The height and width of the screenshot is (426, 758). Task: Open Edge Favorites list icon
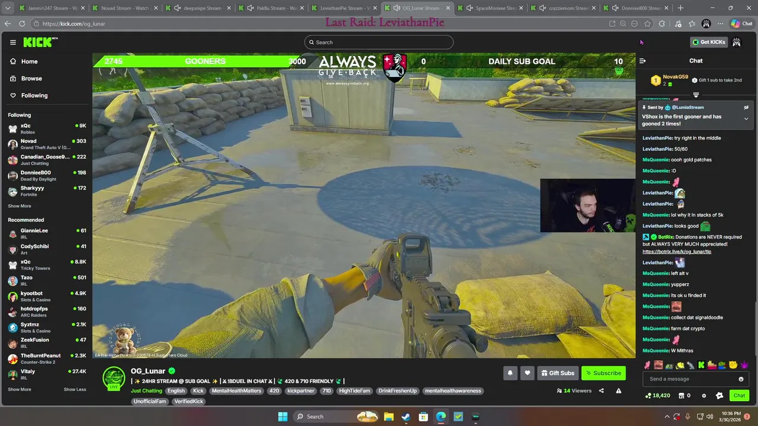(692, 24)
